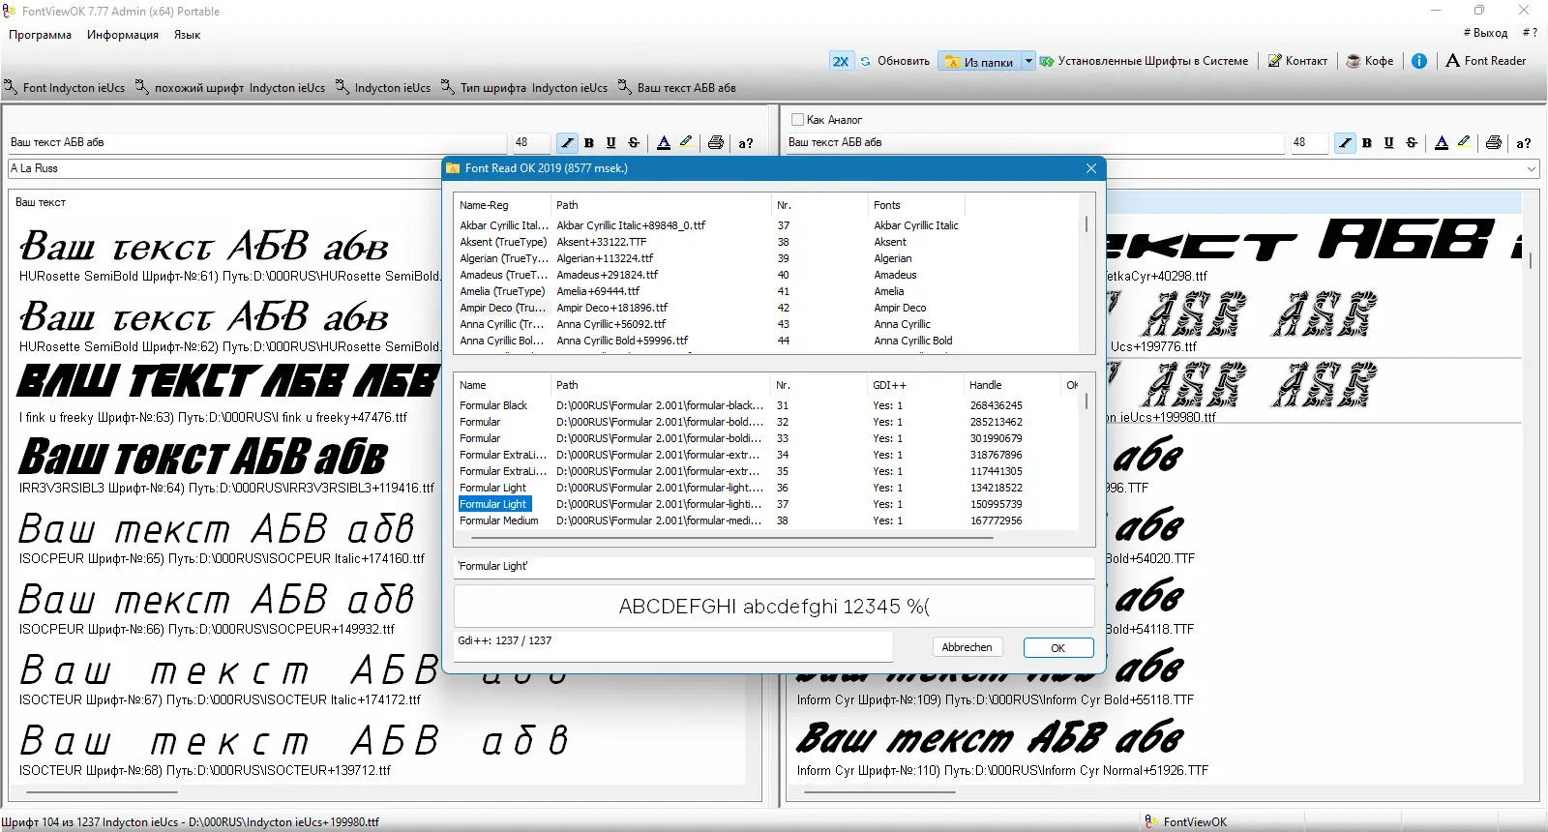Select the Formular Black row

click(768, 405)
